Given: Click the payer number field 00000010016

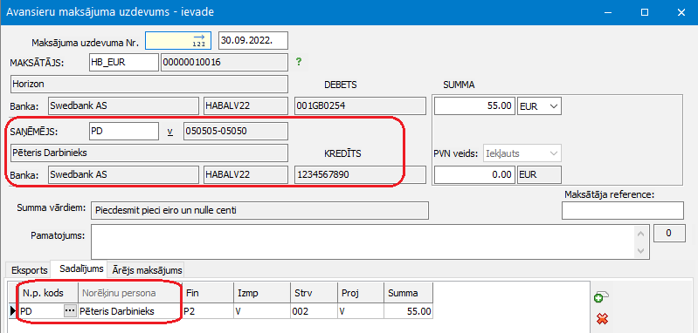Looking at the screenshot, I should pos(225,63).
